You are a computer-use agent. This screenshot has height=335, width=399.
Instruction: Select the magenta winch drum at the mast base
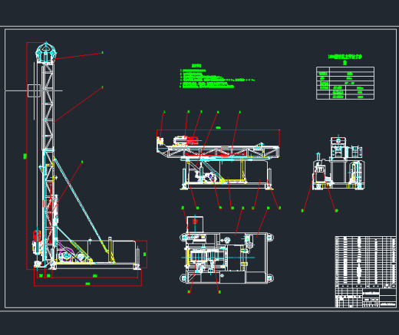click(x=66, y=254)
